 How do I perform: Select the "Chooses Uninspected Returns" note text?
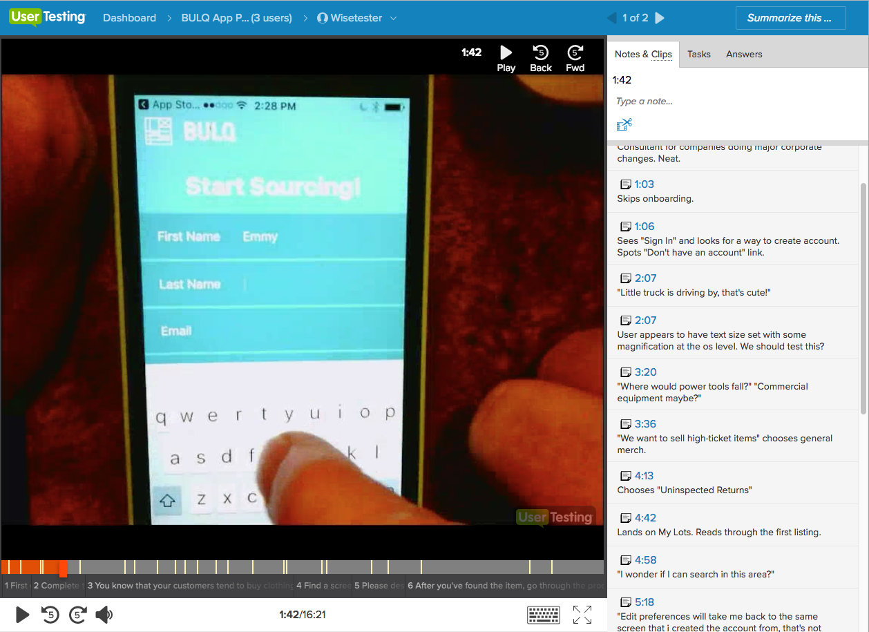click(x=684, y=490)
